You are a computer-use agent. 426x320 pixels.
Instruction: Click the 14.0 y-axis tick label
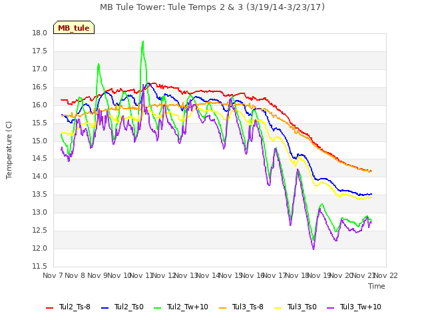pos(40,177)
